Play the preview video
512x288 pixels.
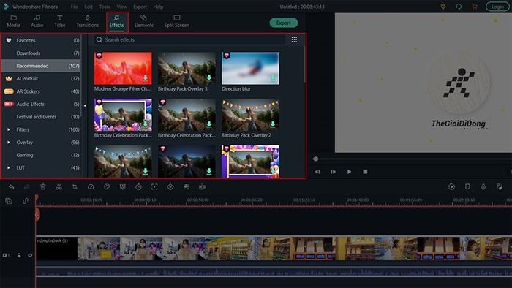[349, 172]
